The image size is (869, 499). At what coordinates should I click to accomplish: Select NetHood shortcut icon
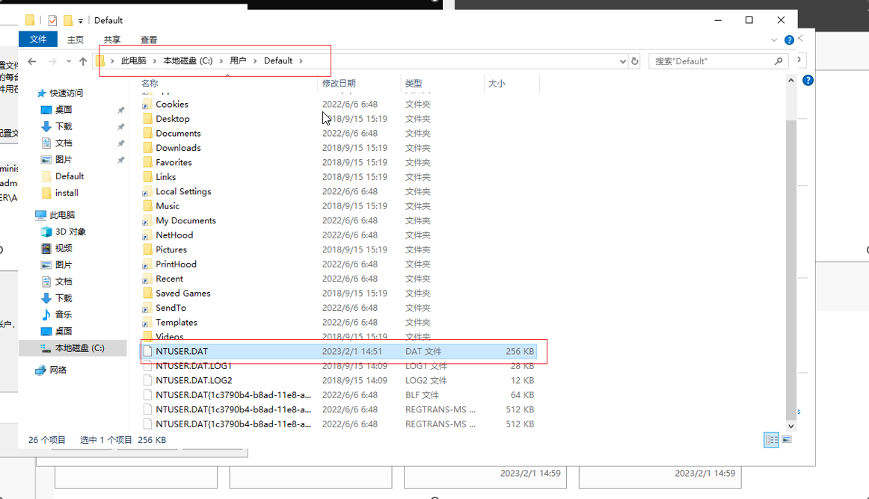coord(147,235)
